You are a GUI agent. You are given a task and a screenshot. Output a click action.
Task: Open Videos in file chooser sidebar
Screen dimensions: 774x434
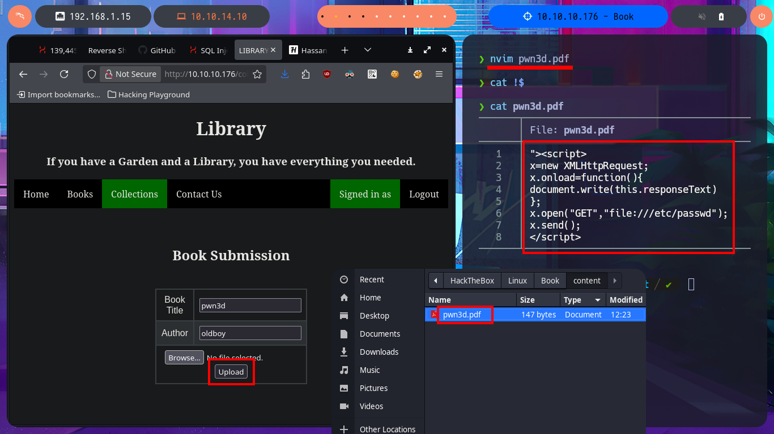click(x=378, y=406)
